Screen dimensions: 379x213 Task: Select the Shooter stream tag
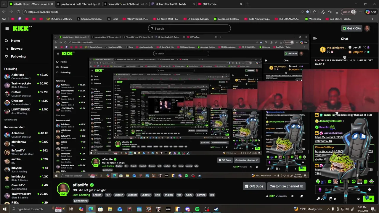tap(146, 195)
